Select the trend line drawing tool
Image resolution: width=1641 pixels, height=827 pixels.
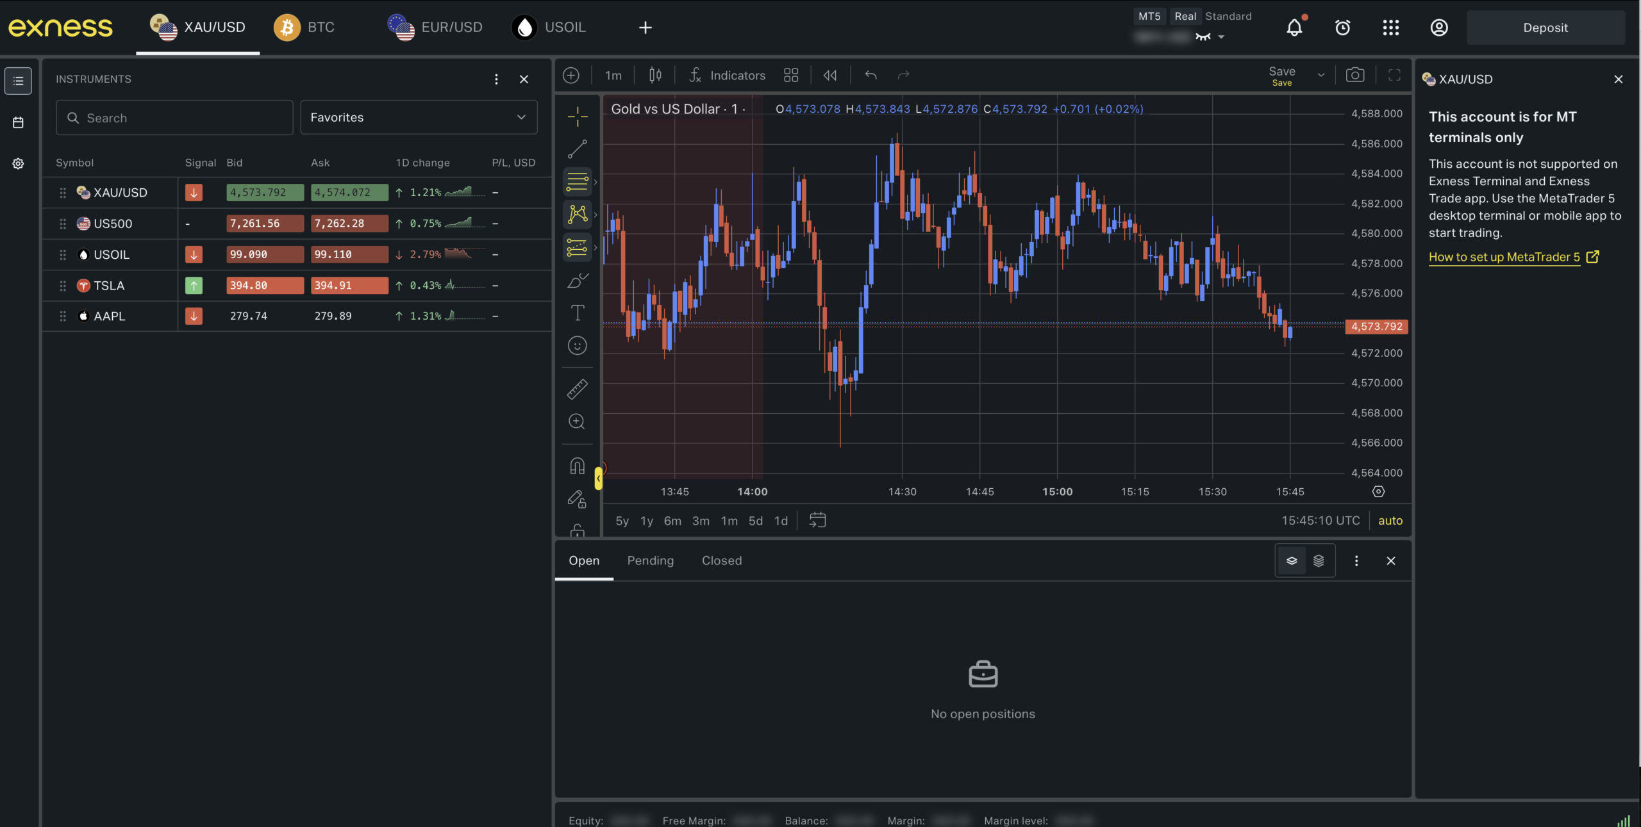pyautogui.click(x=577, y=149)
